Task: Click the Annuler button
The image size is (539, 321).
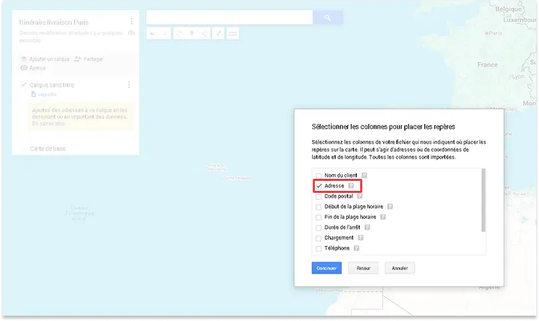Action: 400,268
